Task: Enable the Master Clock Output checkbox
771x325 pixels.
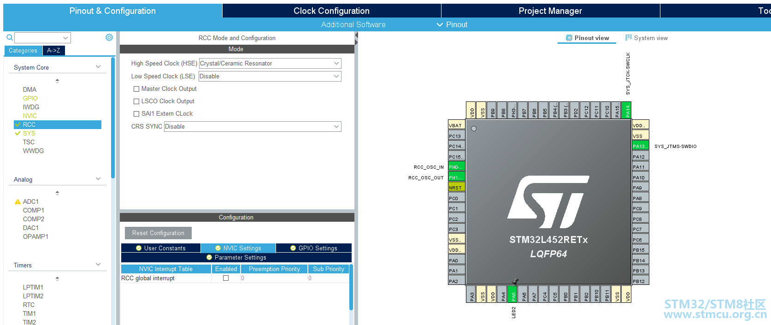Action: click(136, 89)
